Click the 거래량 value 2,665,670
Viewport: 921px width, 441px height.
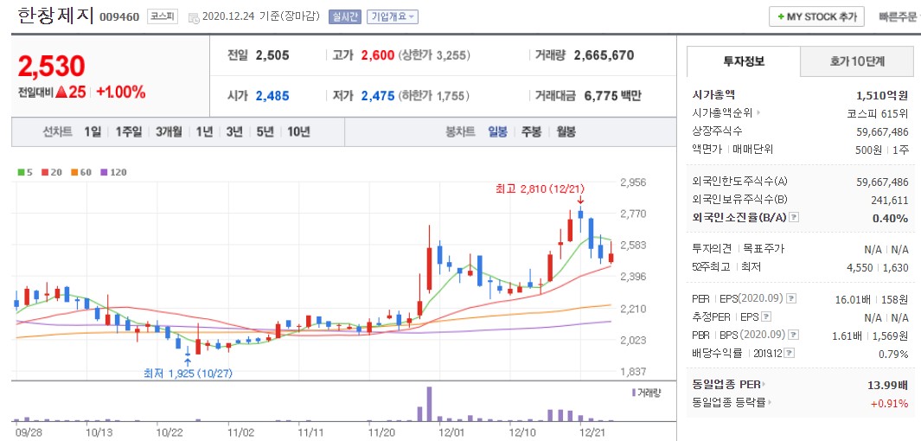coord(604,56)
